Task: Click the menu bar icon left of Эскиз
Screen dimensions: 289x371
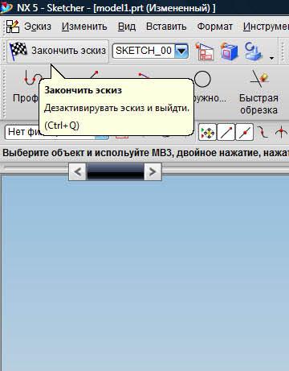Action: [x=13, y=27]
